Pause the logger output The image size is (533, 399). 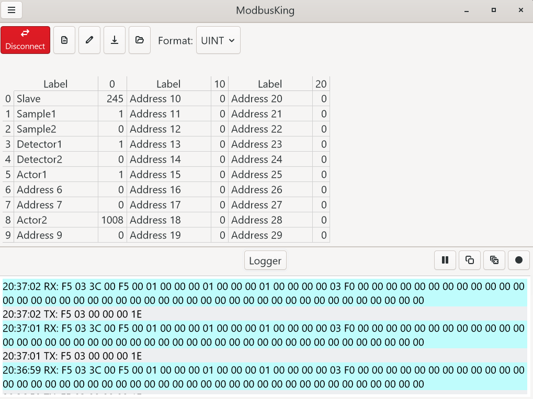[x=445, y=260]
